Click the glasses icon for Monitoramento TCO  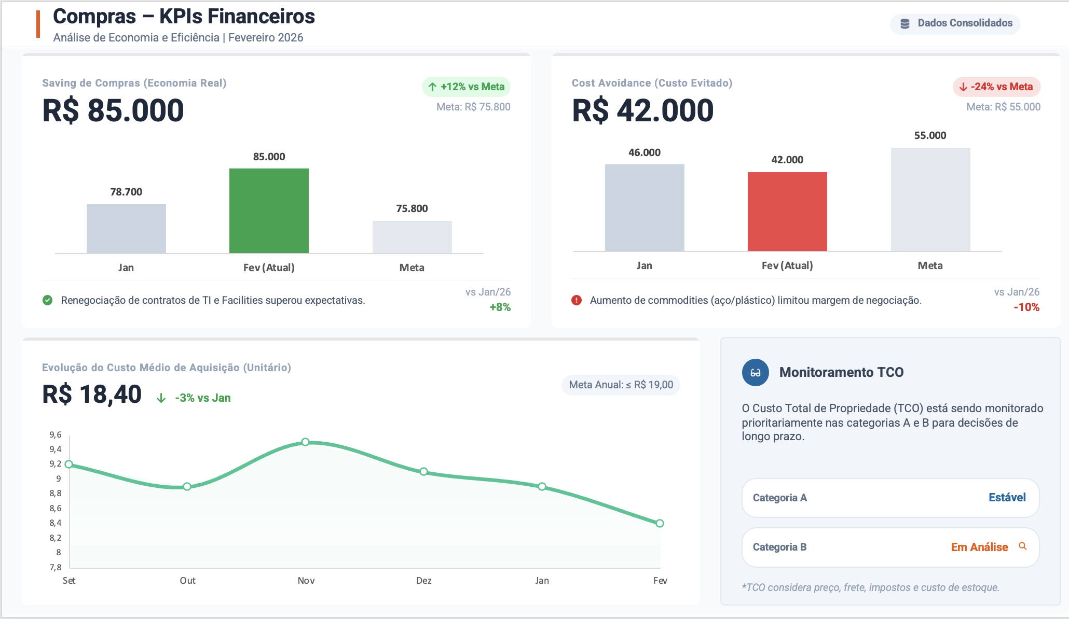coord(756,373)
